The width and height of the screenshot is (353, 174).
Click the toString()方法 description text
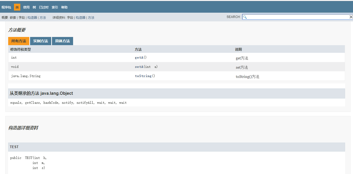247,77
